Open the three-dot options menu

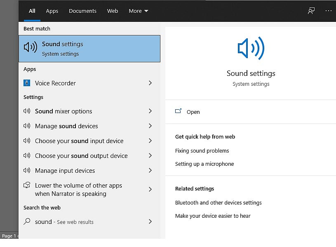tap(328, 11)
